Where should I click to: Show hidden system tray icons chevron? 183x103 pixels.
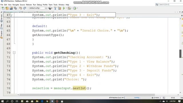tap(160, 101)
